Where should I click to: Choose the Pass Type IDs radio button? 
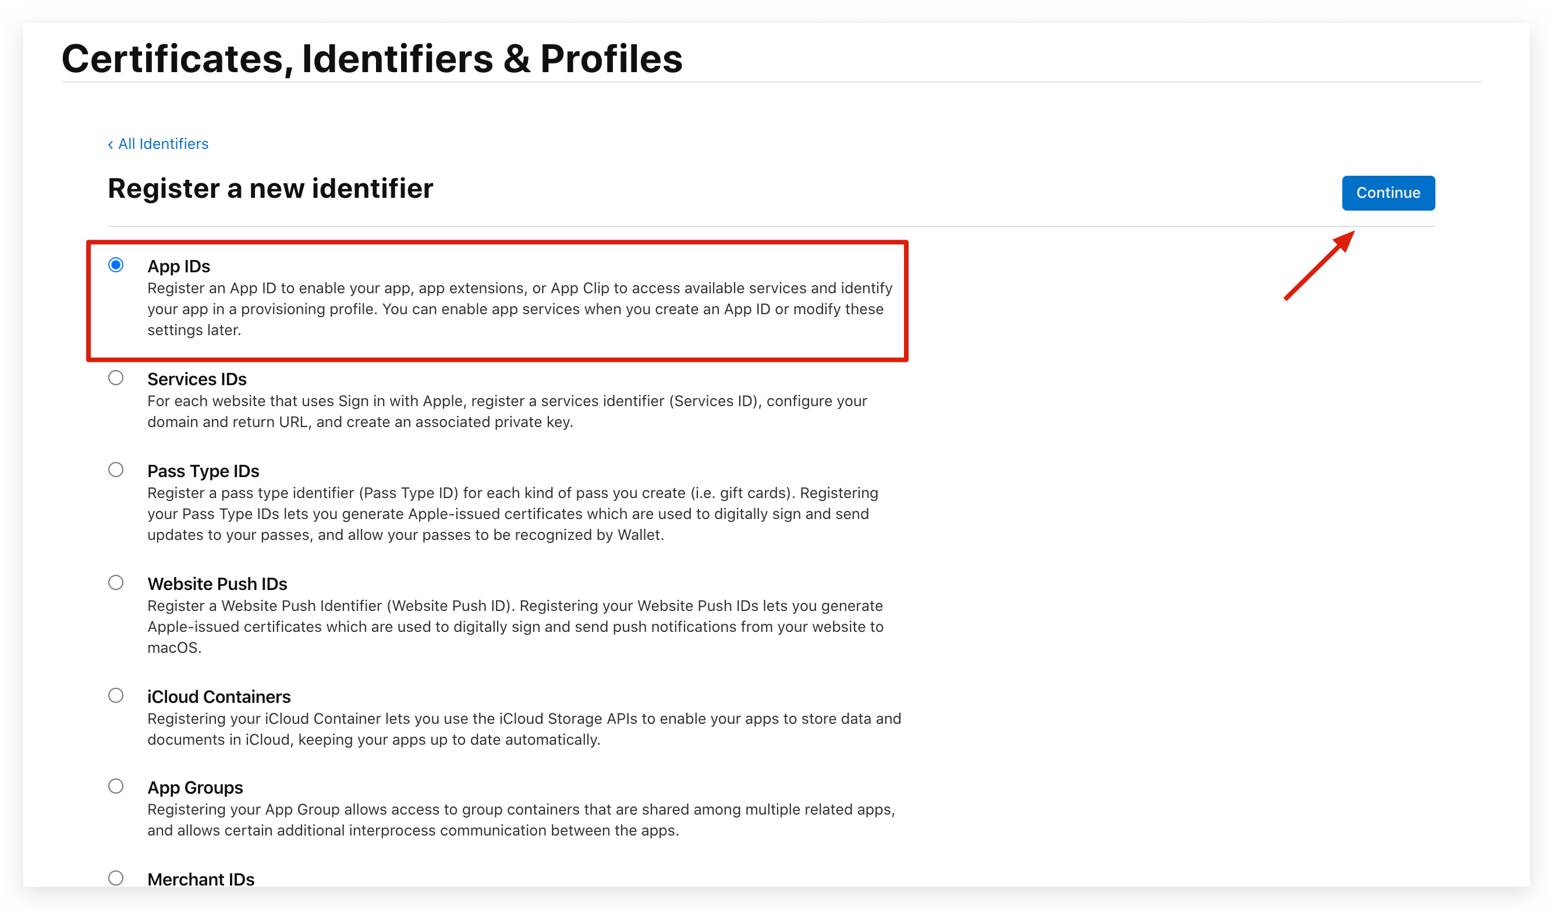tap(116, 470)
